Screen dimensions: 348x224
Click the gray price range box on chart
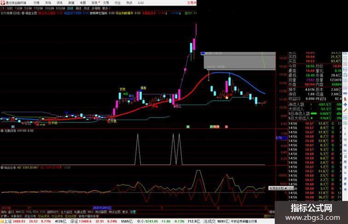[x=240, y=61]
